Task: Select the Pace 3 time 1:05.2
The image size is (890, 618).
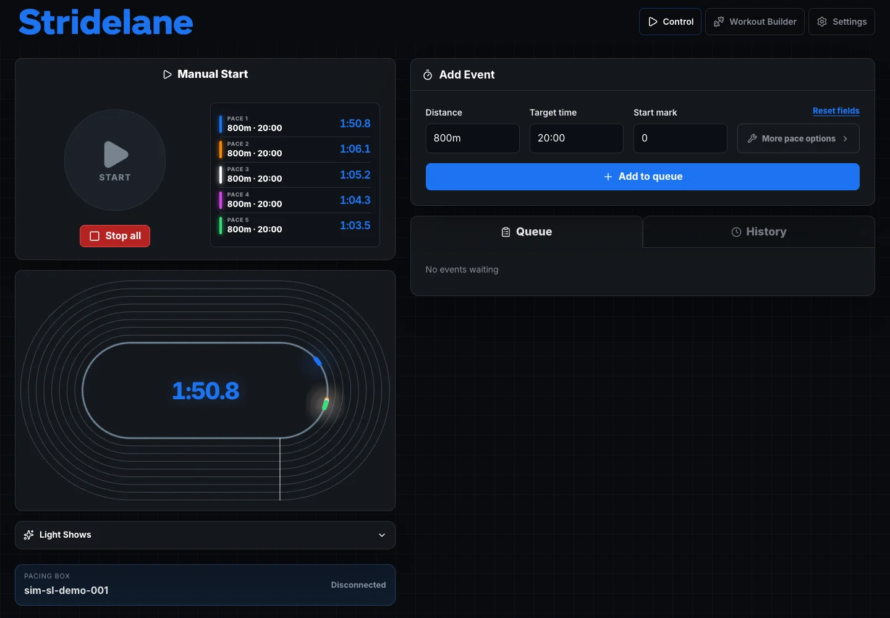Action: (x=355, y=175)
